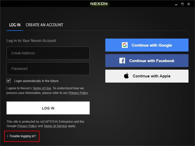The image size is (195, 146).
Task: Minimize the Nexon launcher window
Action: pos(176,4)
